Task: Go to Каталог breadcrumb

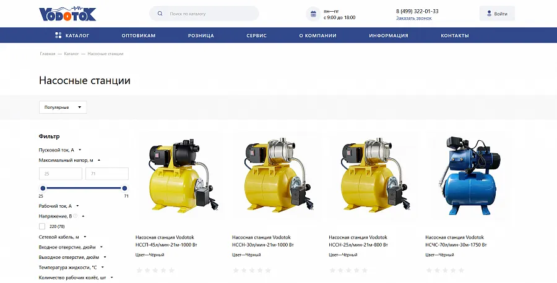Action: pyautogui.click(x=71, y=54)
